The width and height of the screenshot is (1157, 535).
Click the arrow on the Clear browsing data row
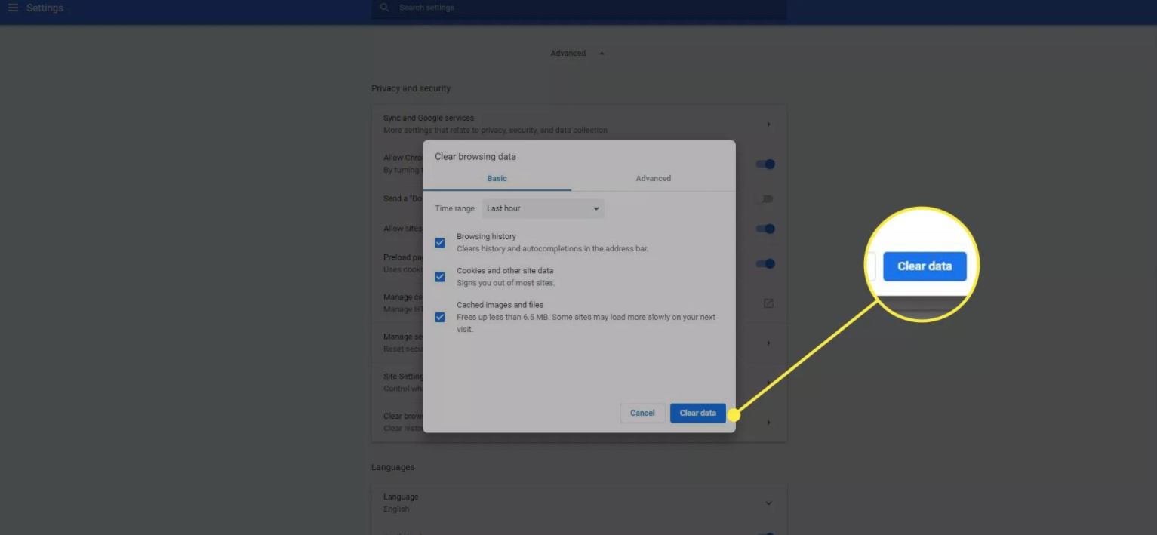pos(768,423)
